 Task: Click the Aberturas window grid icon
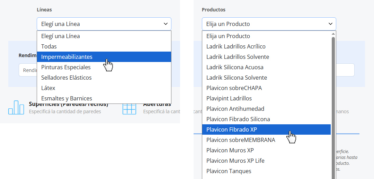tap(129, 108)
